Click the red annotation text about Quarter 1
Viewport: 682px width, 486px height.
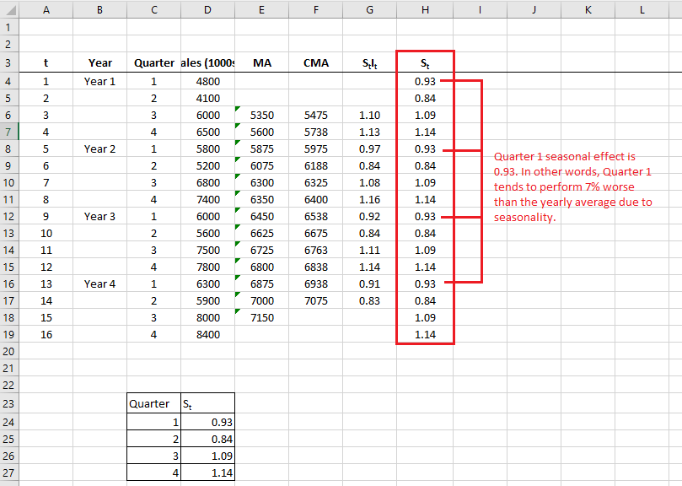click(573, 186)
